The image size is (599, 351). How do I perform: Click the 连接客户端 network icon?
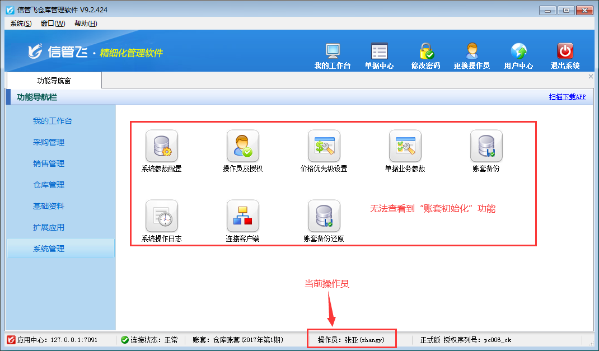[x=242, y=216]
